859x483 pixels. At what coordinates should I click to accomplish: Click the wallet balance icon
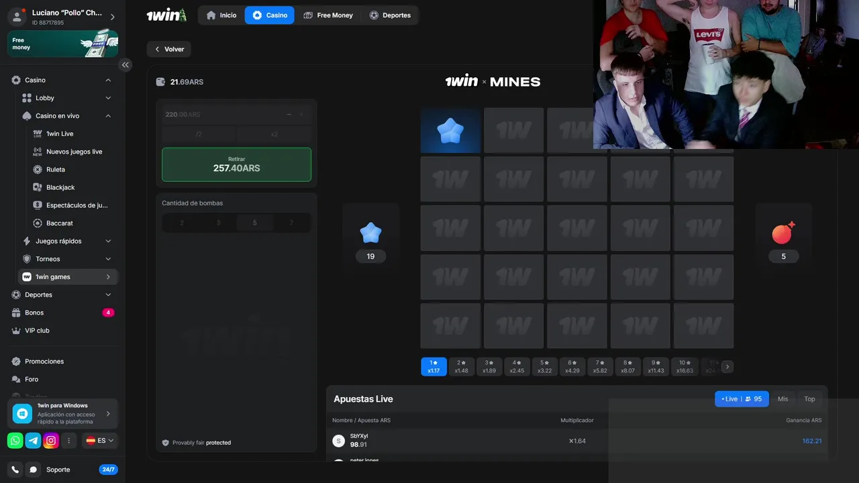pos(160,82)
